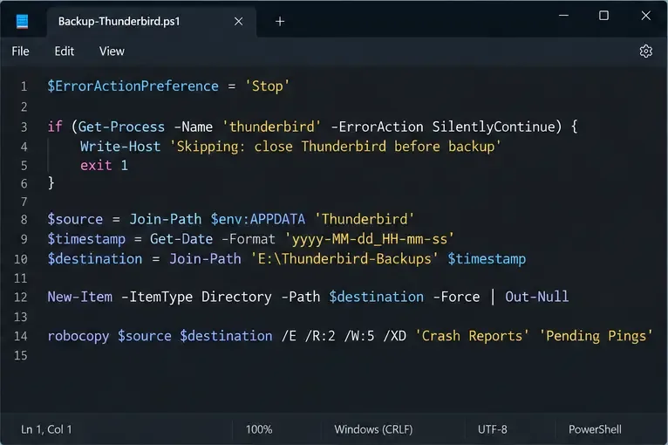The height and width of the screenshot is (445, 668).
Task: Click the $timestamp variable on line 9
Action: 86,239
